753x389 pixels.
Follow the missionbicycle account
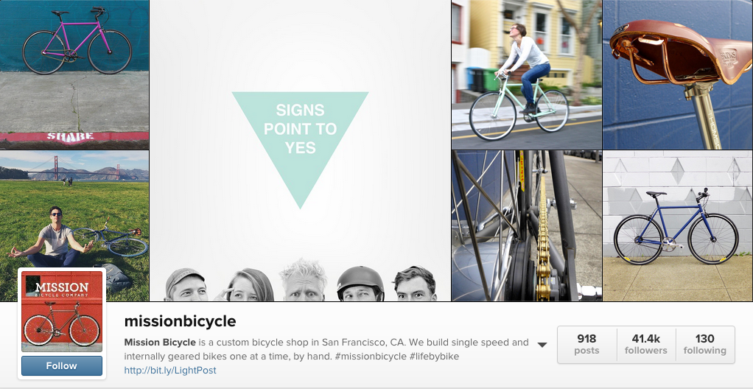pos(62,366)
